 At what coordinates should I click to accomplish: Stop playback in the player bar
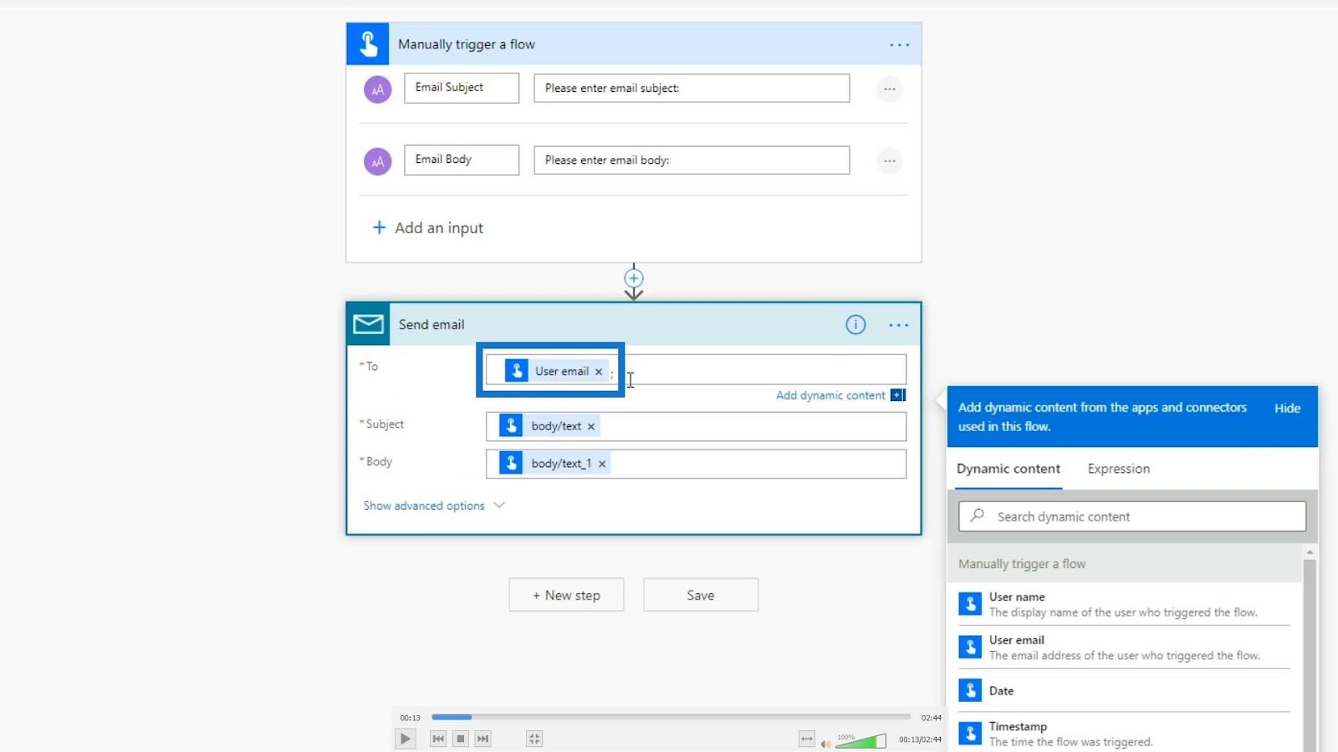[460, 739]
